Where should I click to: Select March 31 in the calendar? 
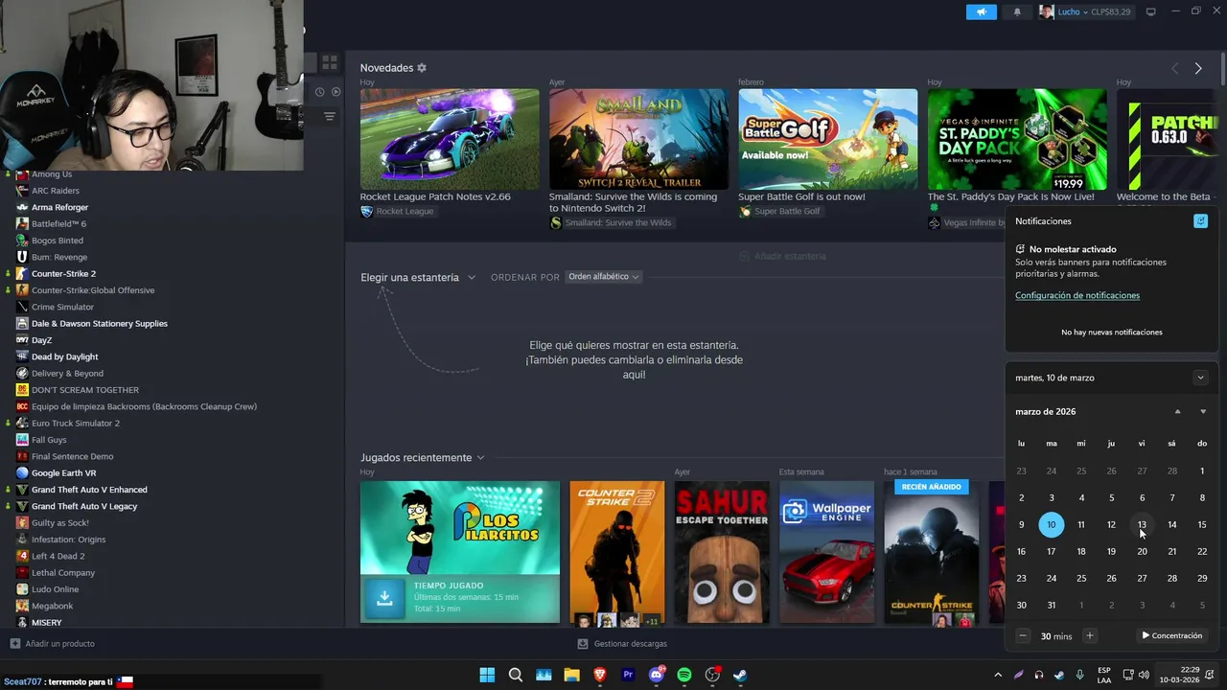1052,605
